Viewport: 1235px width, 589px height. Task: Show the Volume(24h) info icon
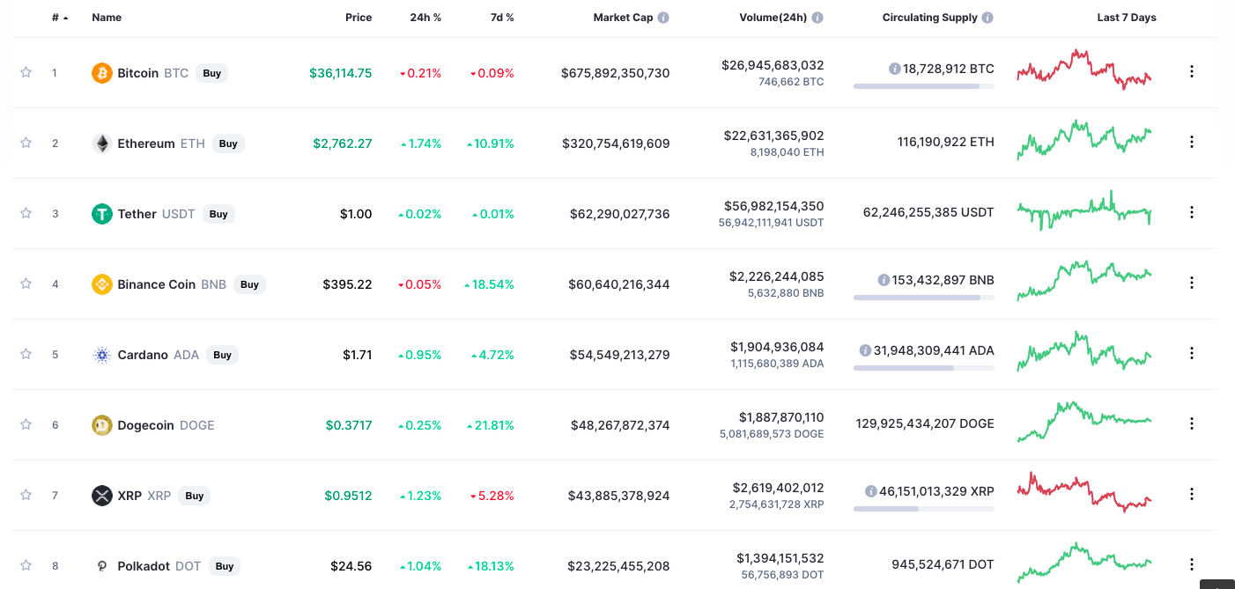[x=817, y=18]
